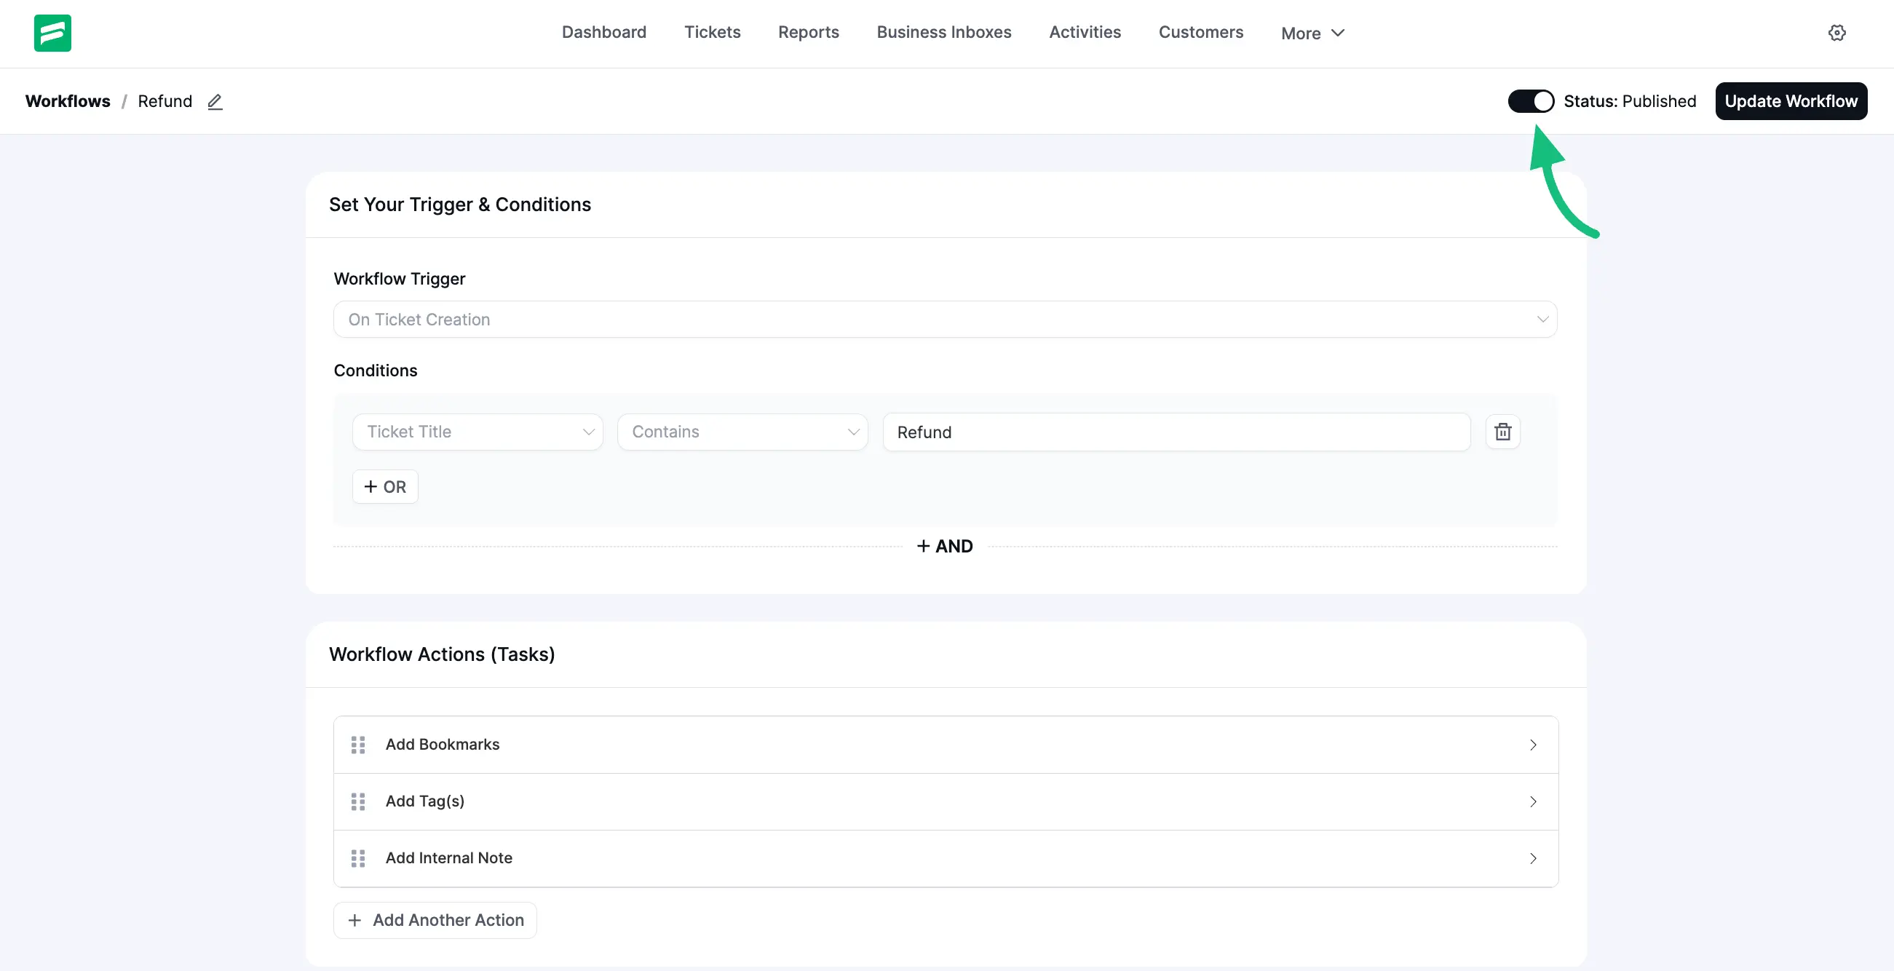Click the drag handle beside Add Tag(s)

pyautogui.click(x=358, y=801)
